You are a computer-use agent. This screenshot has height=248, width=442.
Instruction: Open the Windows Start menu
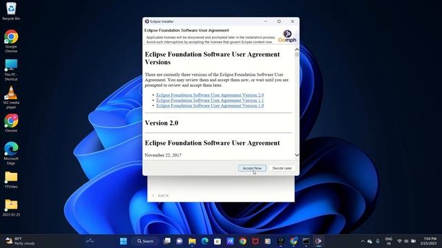124,241
